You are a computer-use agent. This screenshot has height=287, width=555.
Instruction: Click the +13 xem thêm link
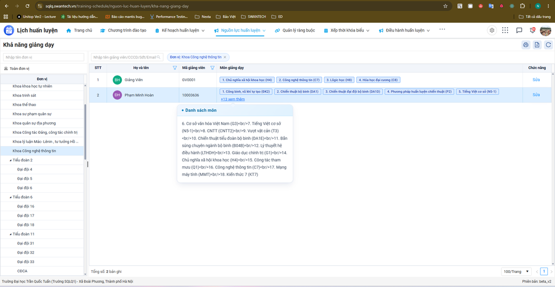233,99
